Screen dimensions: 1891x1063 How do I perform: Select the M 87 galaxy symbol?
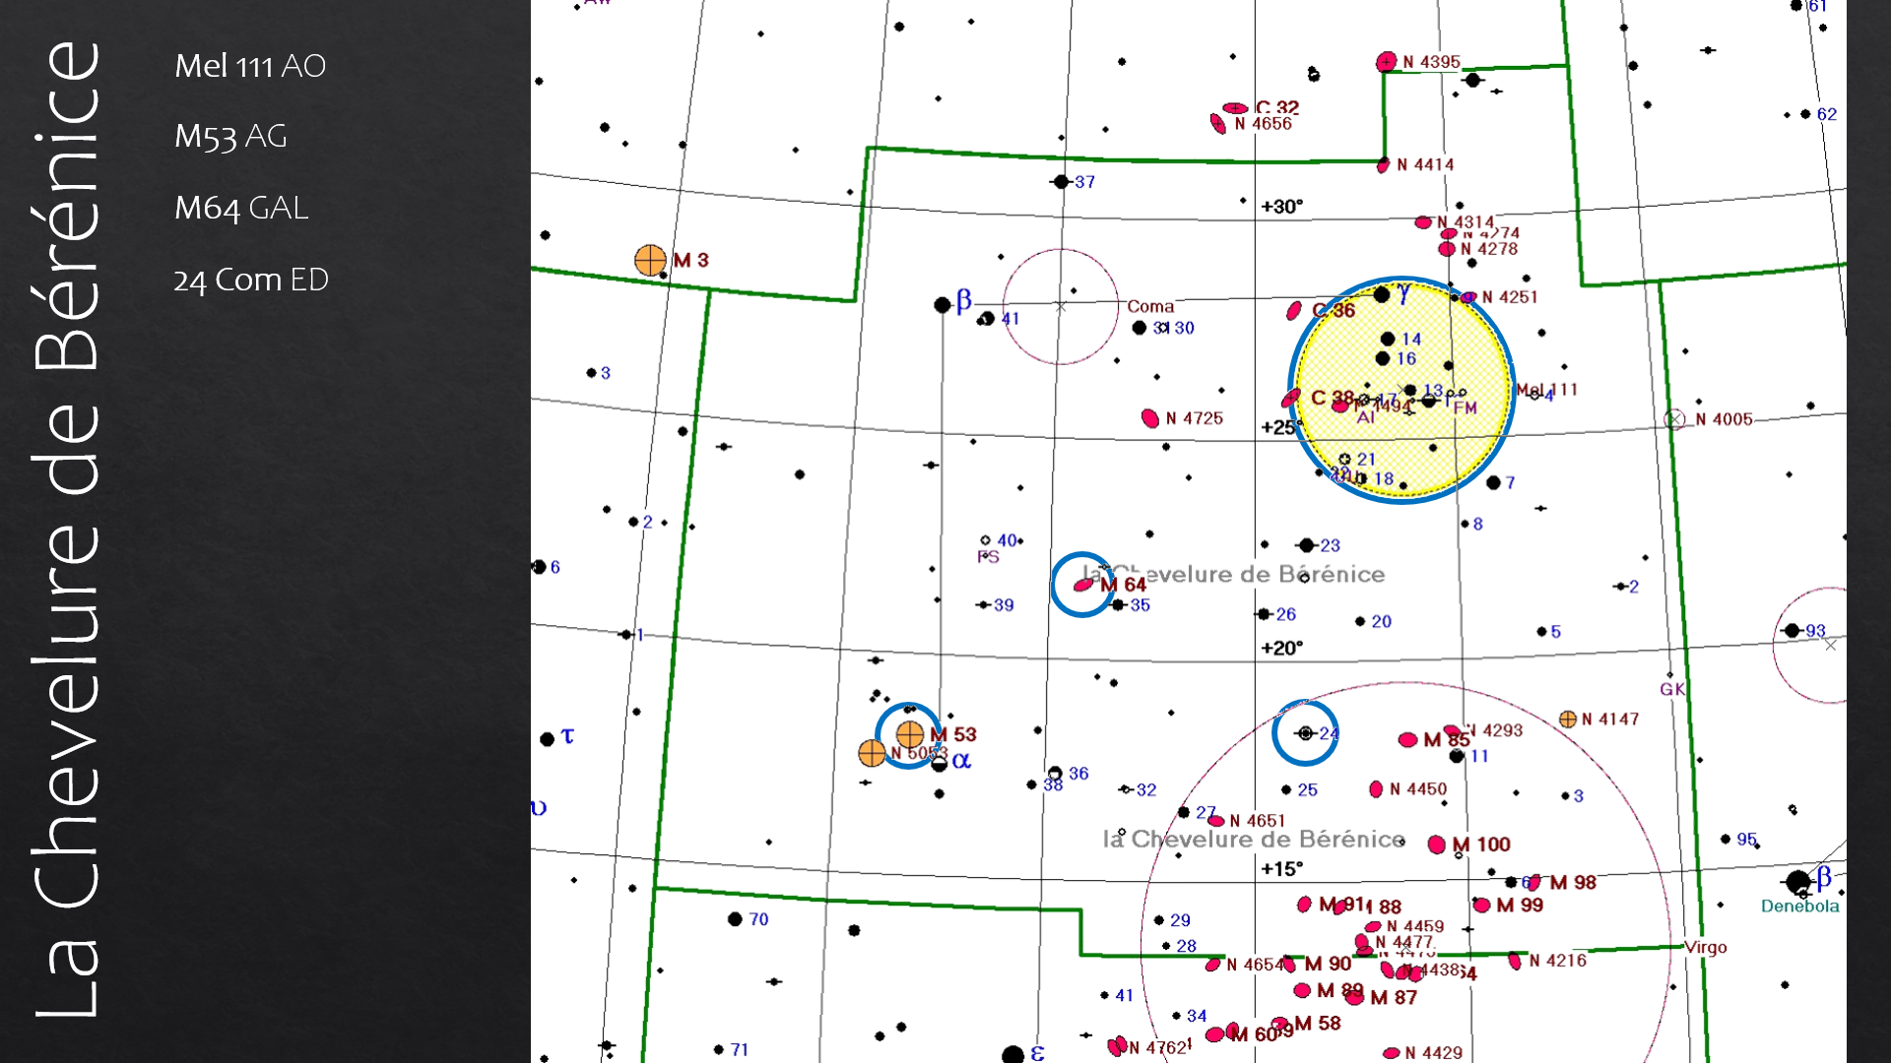[x=1355, y=997]
